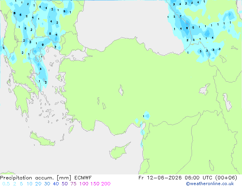Select the 30 legend value

[47, 184]
